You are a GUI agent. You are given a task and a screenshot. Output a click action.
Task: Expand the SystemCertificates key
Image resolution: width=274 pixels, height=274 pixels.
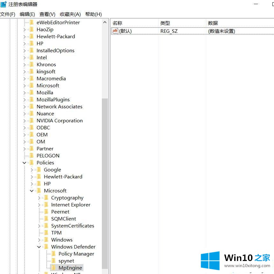tap(39, 226)
